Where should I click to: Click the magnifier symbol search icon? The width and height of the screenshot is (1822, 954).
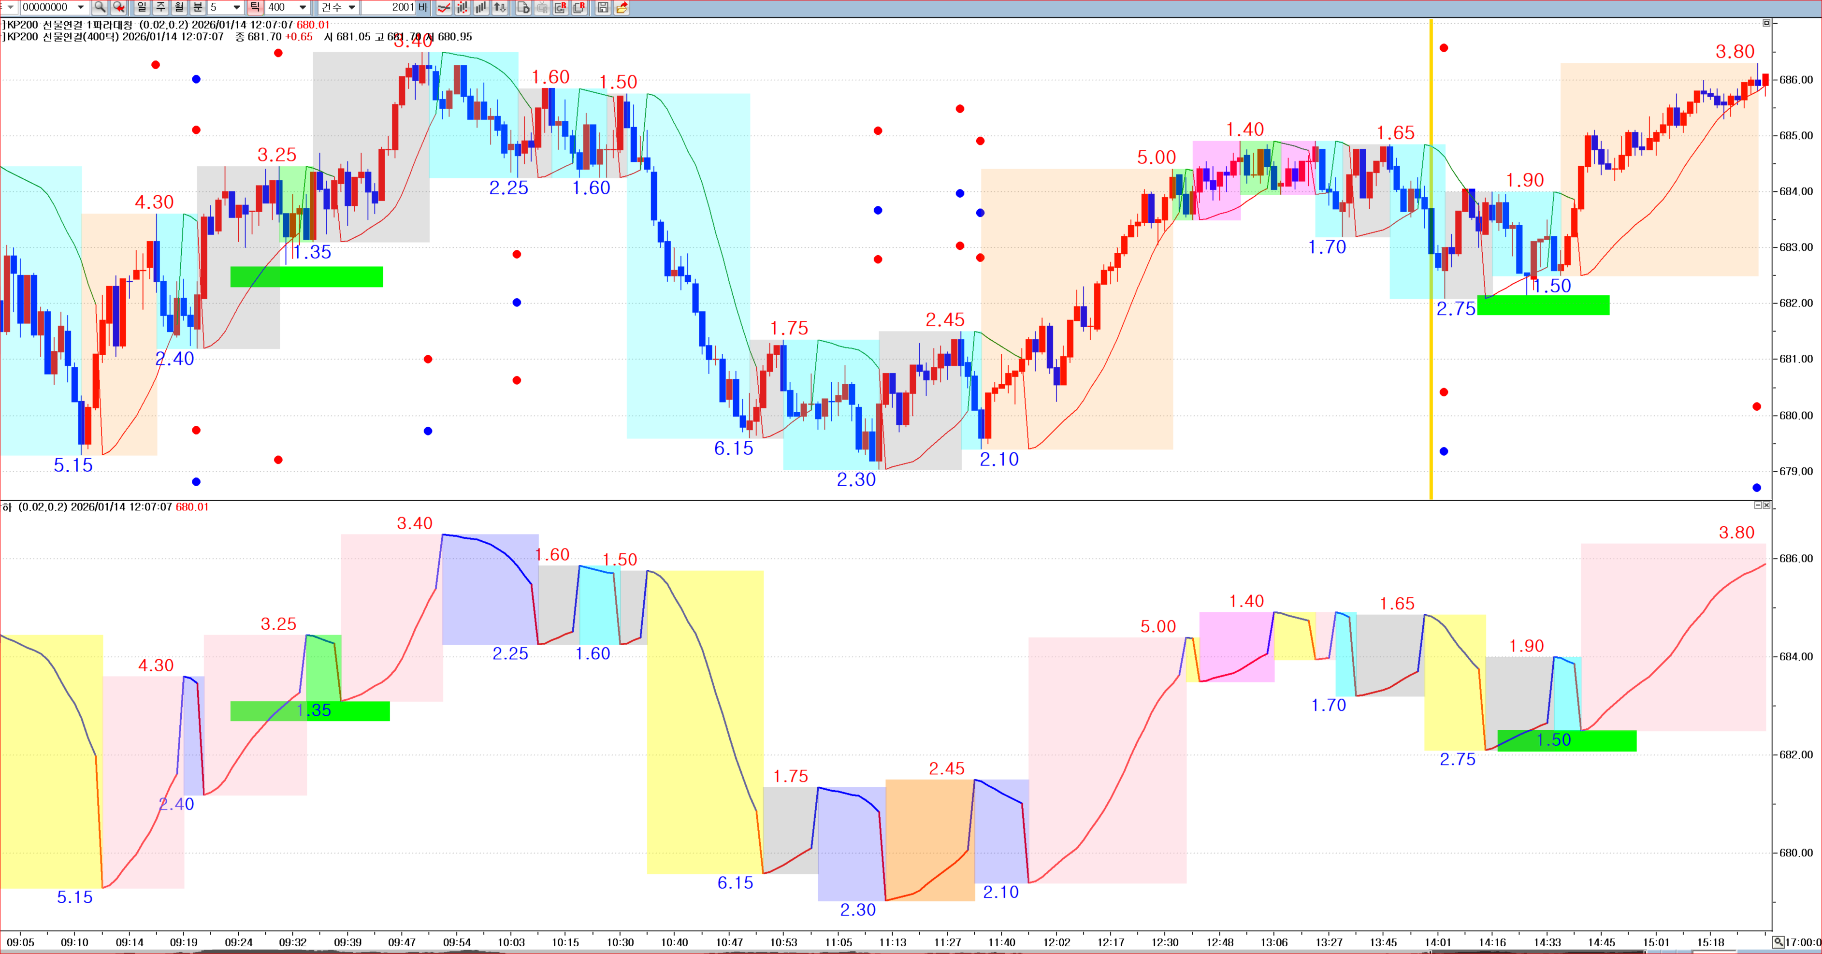click(x=100, y=7)
